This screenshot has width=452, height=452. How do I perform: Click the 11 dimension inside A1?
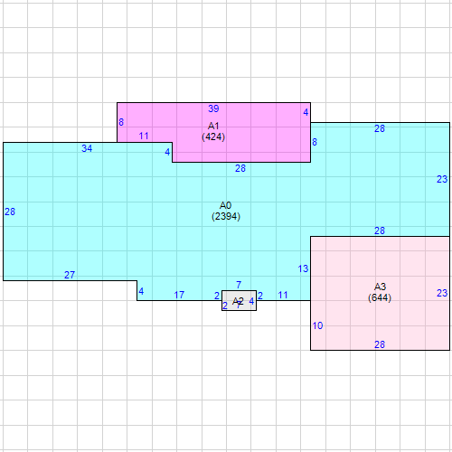pos(144,136)
